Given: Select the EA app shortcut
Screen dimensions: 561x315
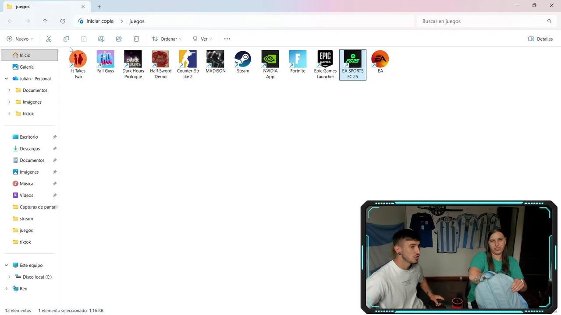Looking at the screenshot, I should [x=380, y=62].
